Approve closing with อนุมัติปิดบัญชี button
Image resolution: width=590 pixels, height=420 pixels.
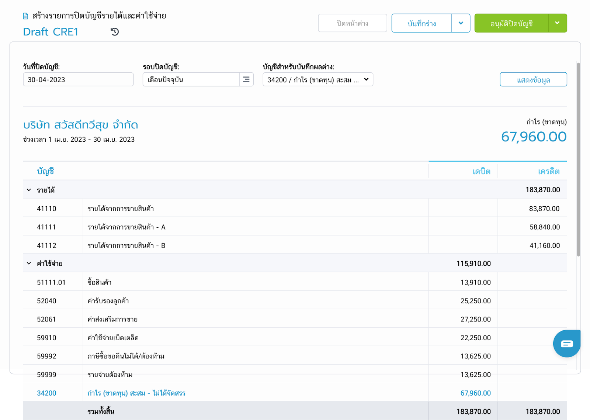511,23
